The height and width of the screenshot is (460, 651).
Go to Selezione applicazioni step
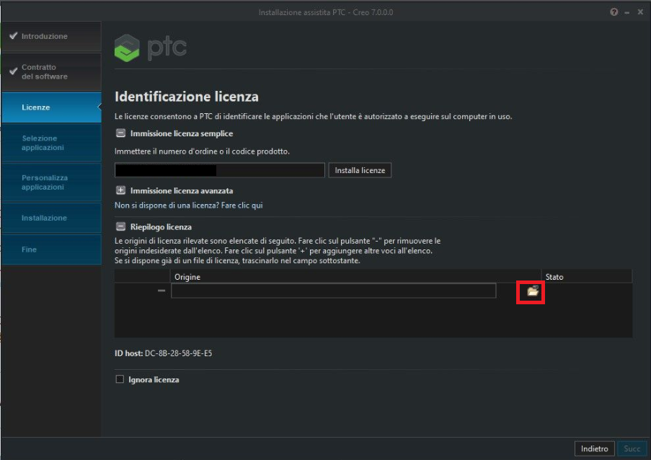click(51, 143)
